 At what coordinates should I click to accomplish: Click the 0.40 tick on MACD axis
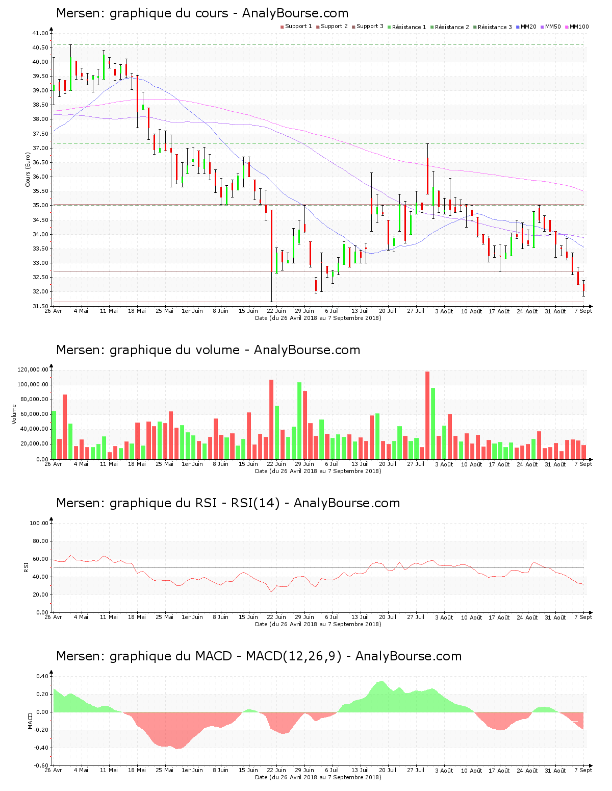click(42, 676)
